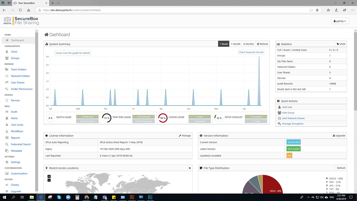Open Manage Encryption quick action

tap(293, 124)
